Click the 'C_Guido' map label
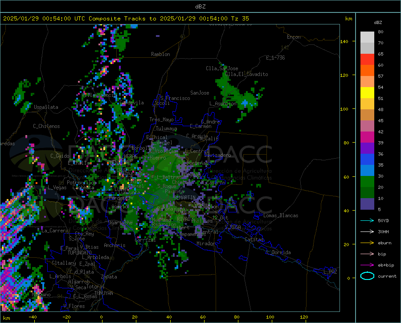Screen dimensions: 401x323 [60, 156]
